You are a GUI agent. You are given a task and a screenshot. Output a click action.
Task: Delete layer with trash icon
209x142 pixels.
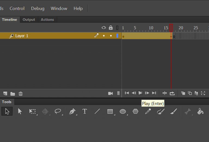[21, 94]
